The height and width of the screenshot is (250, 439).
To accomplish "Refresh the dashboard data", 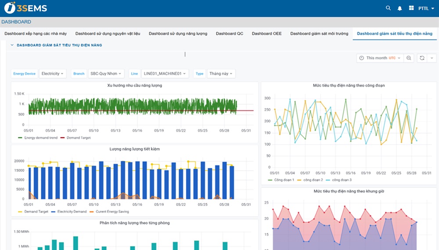I will 422,58.
